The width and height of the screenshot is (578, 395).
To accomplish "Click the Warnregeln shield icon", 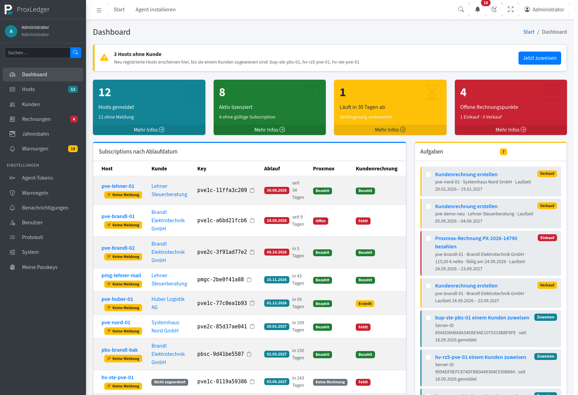I will [12, 193].
